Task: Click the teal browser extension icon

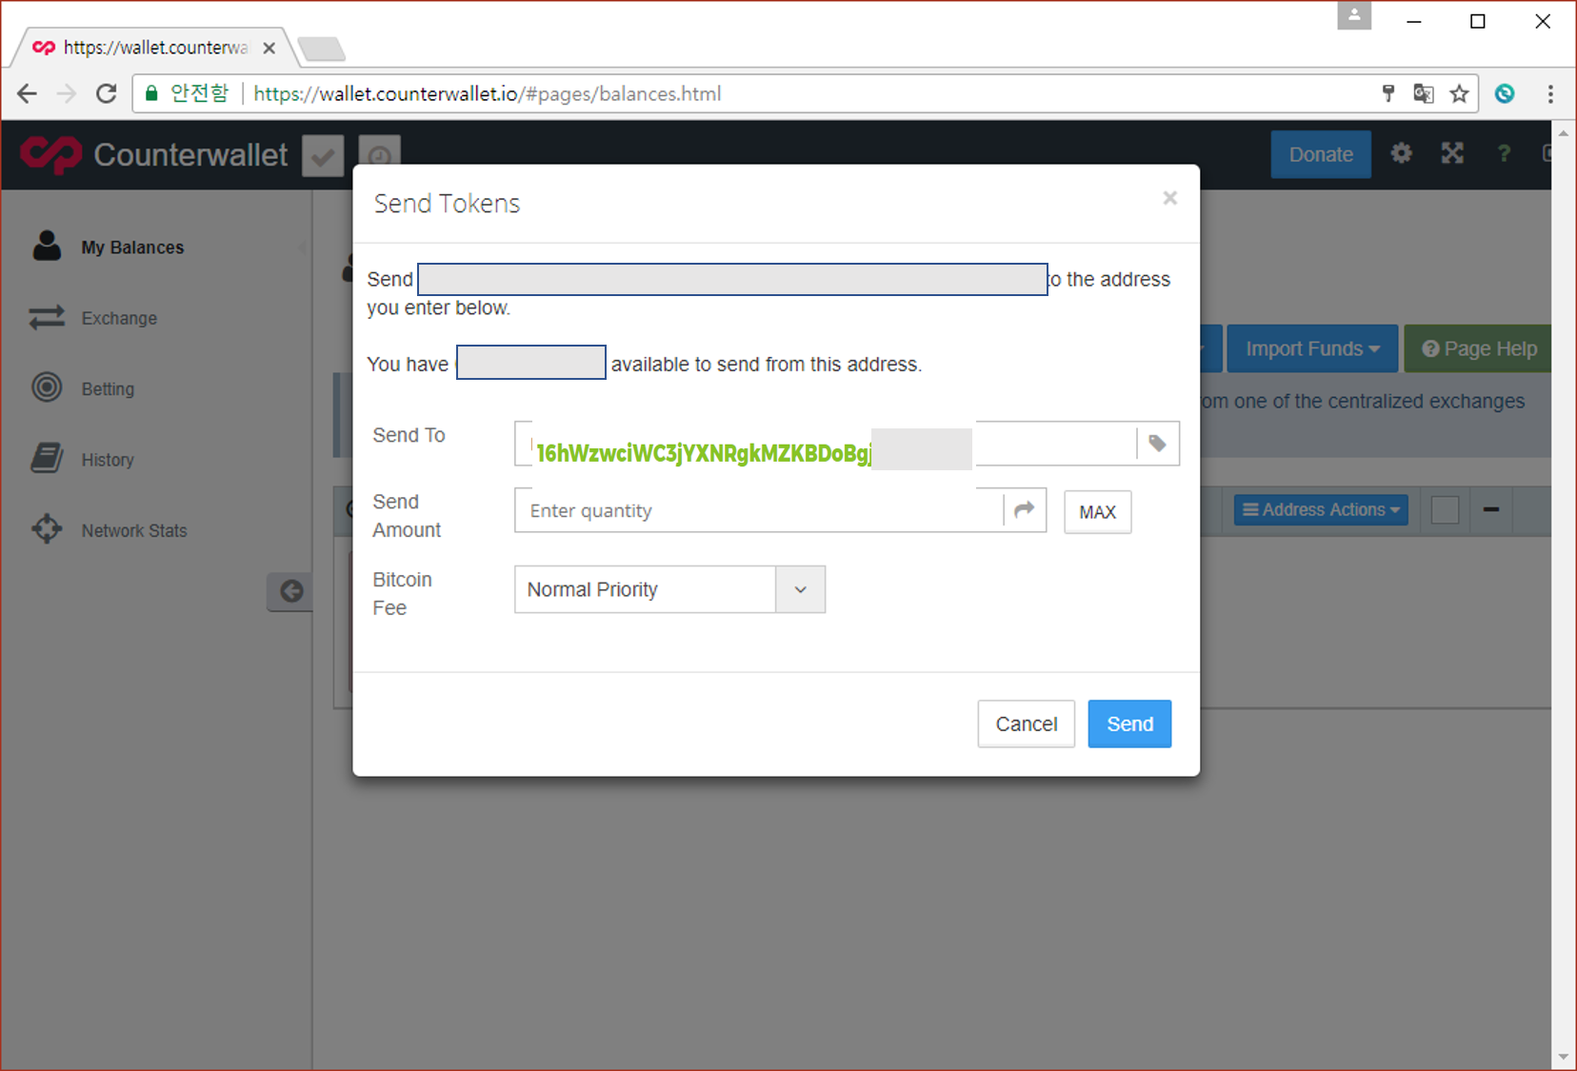Action: pyautogui.click(x=1505, y=93)
